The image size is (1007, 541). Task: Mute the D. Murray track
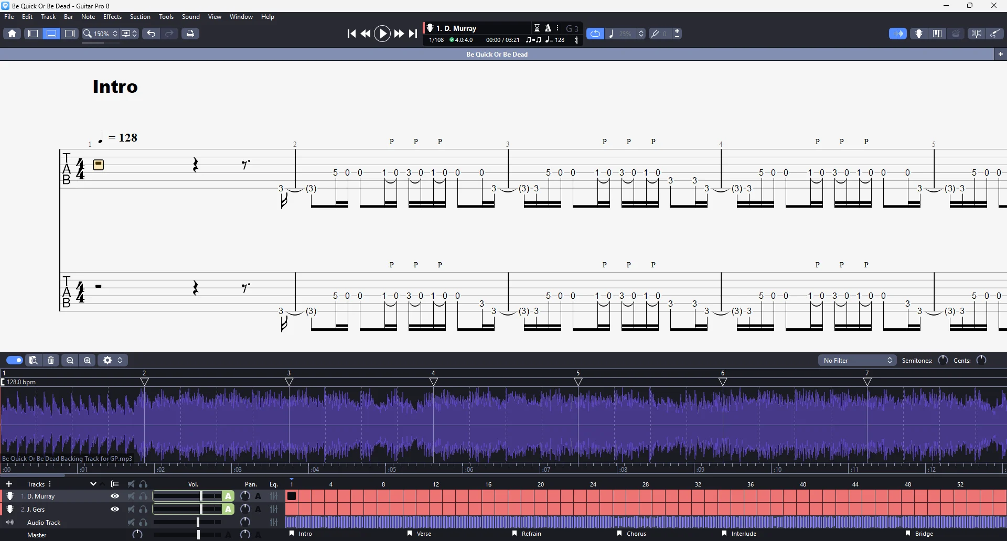click(x=131, y=496)
